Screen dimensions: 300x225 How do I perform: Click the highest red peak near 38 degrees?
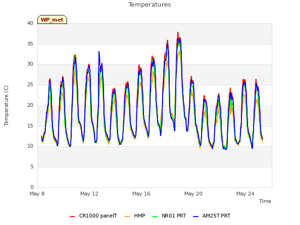[x=178, y=33]
